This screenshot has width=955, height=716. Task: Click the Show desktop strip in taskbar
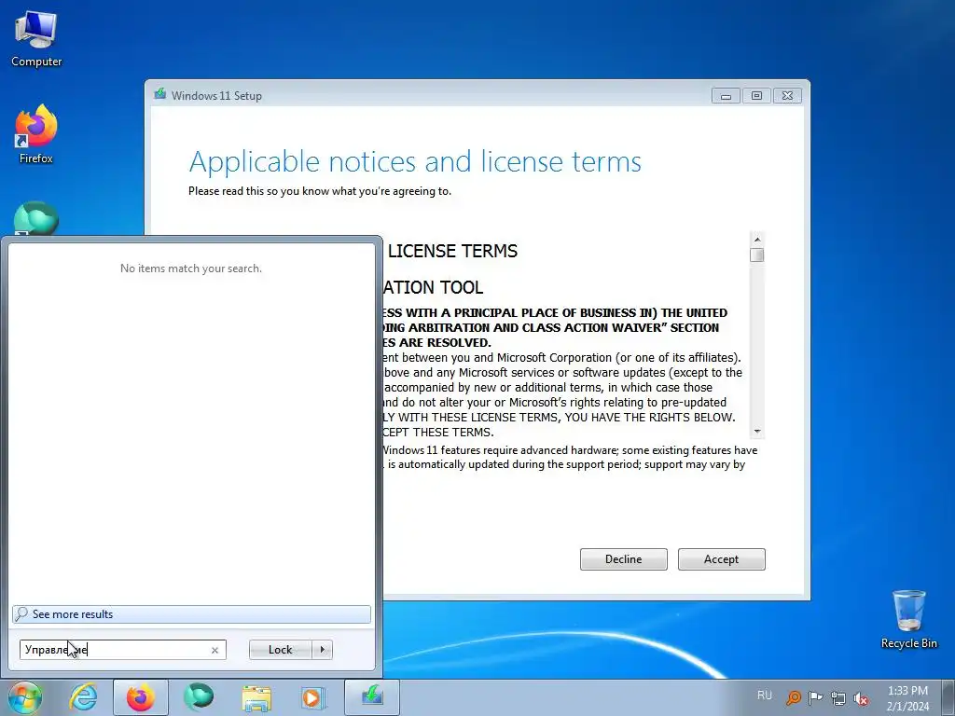(x=948, y=697)
